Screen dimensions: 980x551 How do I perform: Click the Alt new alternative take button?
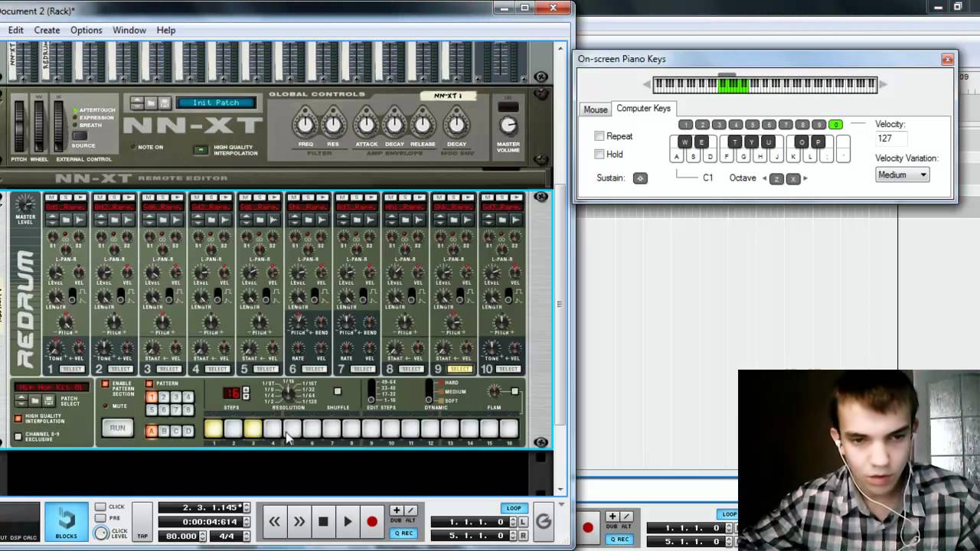[410, 510]
